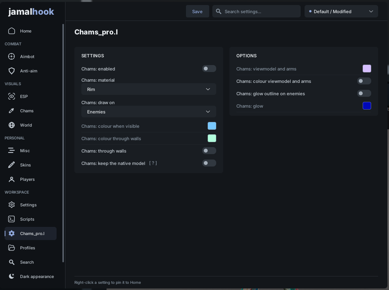Click the Chams_pro.l page heading
The width and height of the screenshot is (389, 290).
(x=96, y=32)
